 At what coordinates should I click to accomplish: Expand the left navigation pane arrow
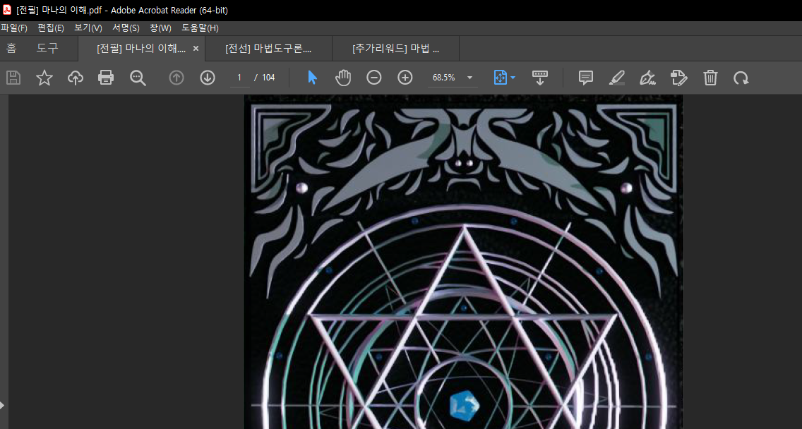click(x=2, y=405)
